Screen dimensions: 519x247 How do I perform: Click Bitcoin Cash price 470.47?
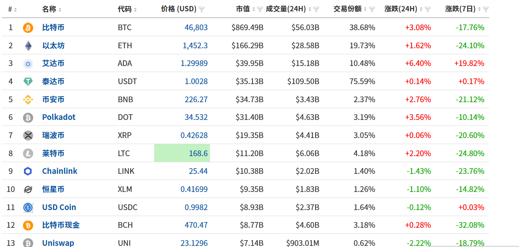pos(196,225)
